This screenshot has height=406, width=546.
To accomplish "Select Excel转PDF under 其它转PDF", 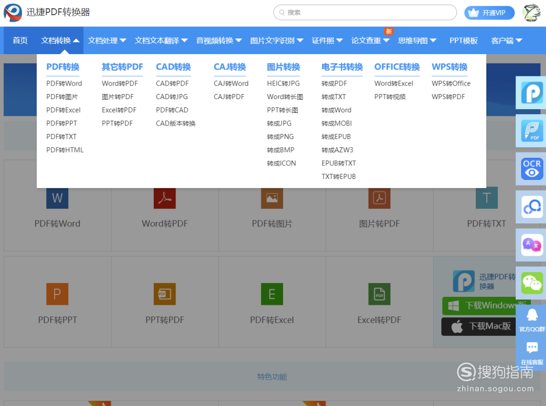I will click(x=119, y=110).
